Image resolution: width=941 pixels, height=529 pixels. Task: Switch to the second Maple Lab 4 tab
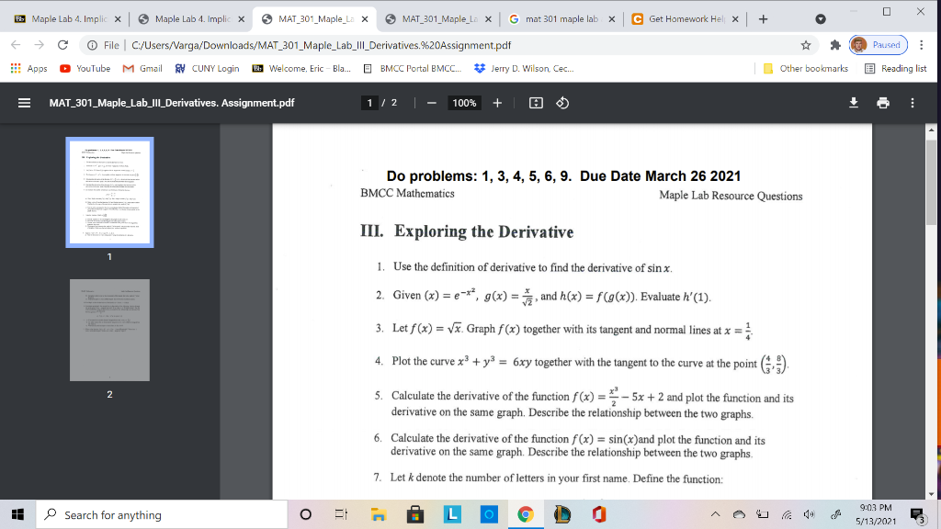coord(192,19)
